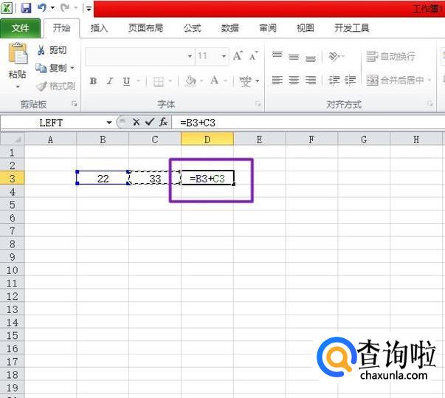Click the 文 phonetic guide icon
Viewport: 445px width, 398px height.
pyautogui.click(x=246, y=81)
